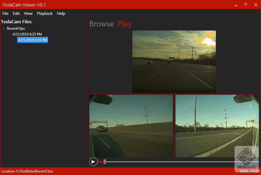This screenshot has height=175, width=261.
Task: Open the View menu
Action: pyautogui.click(x=28, y=13)
